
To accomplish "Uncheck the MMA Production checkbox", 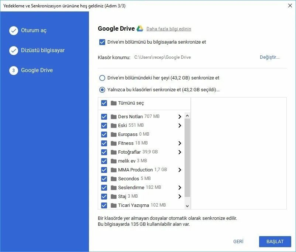I will 104,170.
